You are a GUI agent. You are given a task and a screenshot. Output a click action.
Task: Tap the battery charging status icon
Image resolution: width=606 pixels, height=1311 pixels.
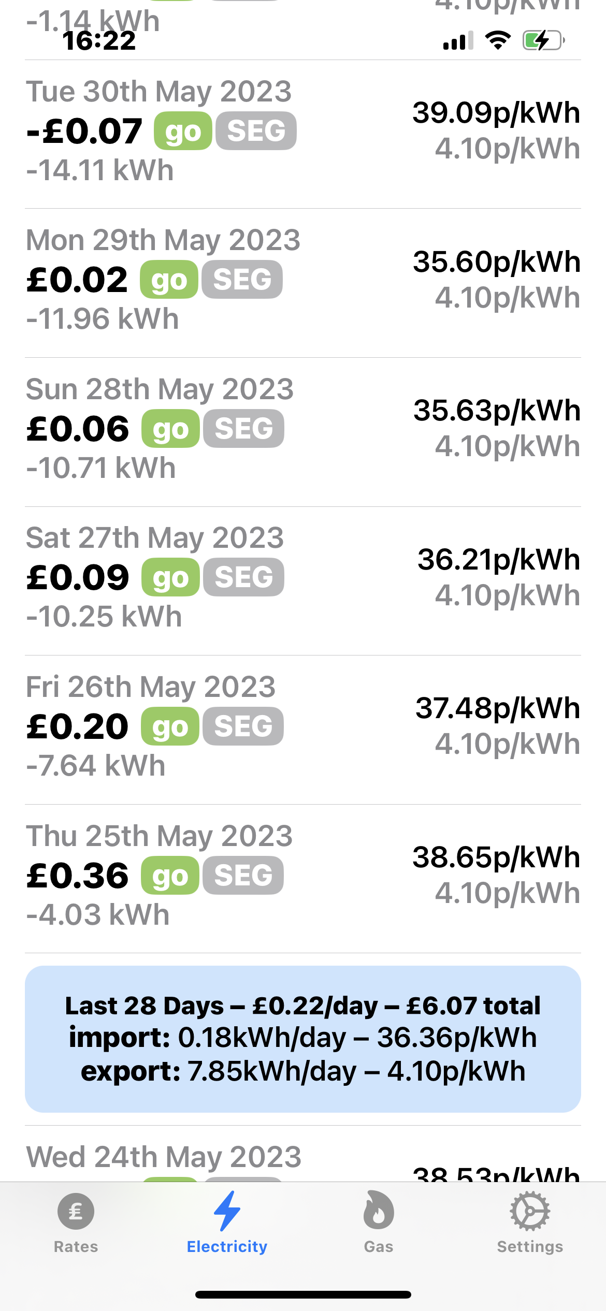pos(543,40)
